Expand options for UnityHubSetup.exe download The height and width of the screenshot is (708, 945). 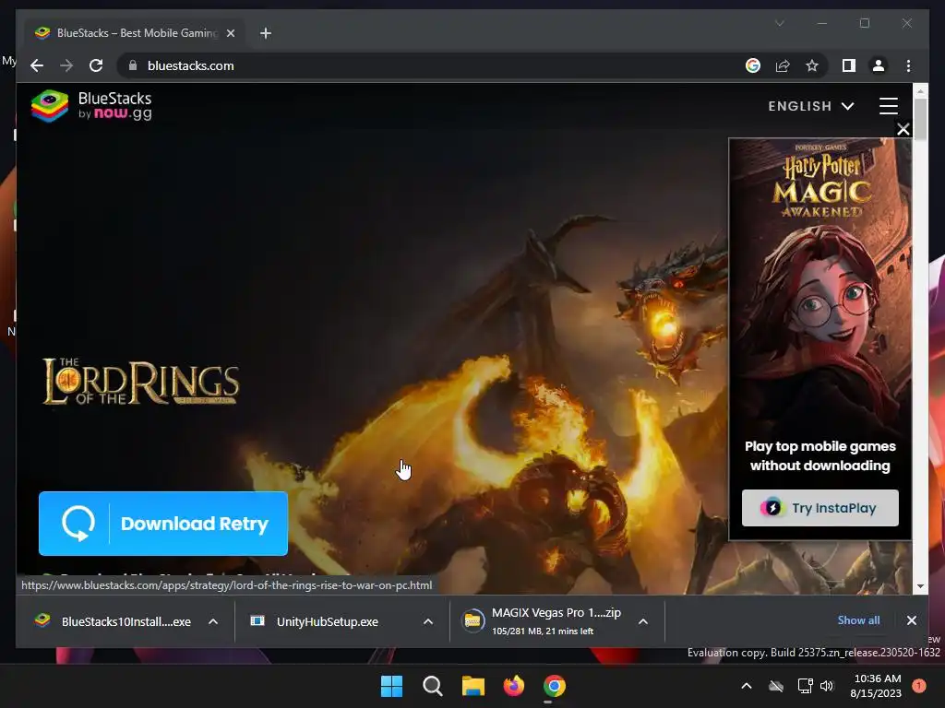pos(428,621)
